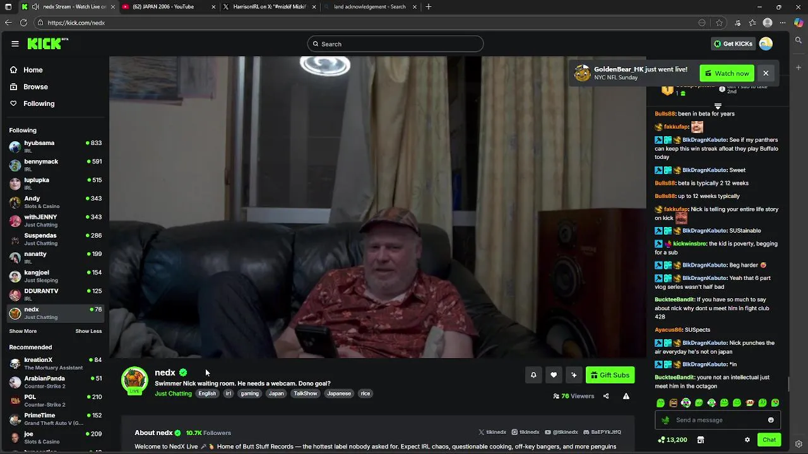Click the 76 Viewers count
Viewport: 808px width, 454px height.
tap(573, 396)
